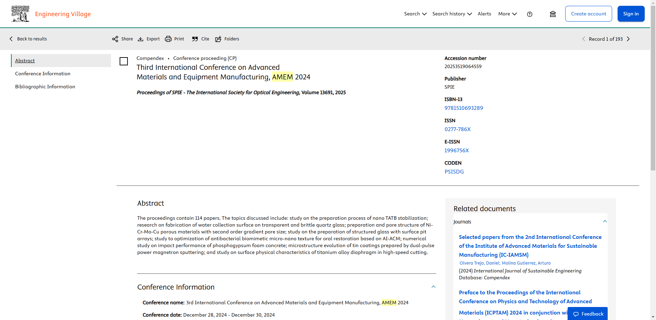The height and width of the screenshot is (320, 656).
Task: Click the 'Record 1 of 193' text
Action: point(606,39)
